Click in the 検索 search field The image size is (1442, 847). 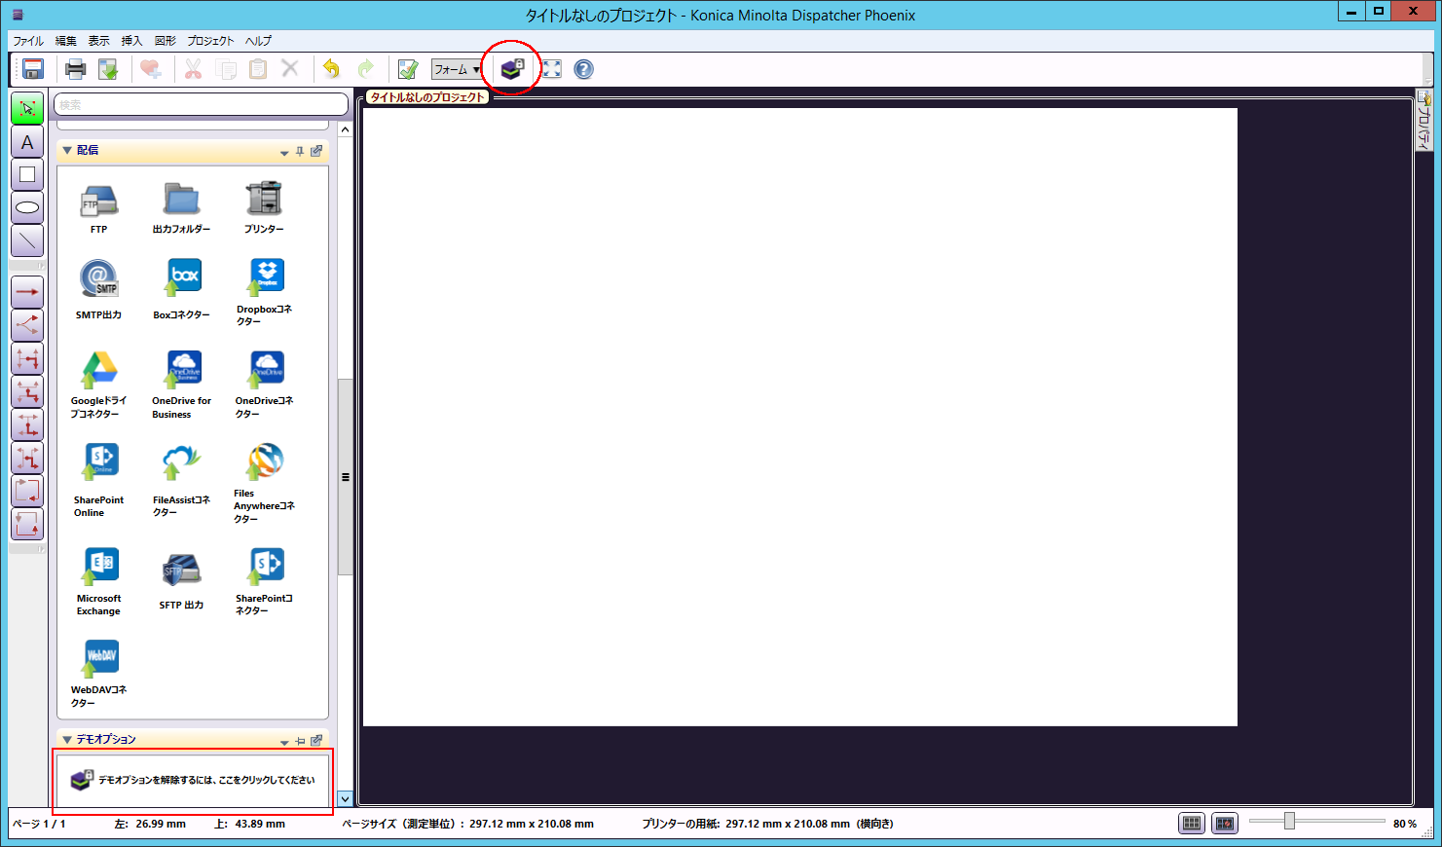201,104
